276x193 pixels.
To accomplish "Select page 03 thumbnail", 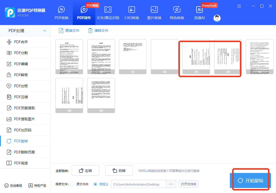I will [133, 57].
